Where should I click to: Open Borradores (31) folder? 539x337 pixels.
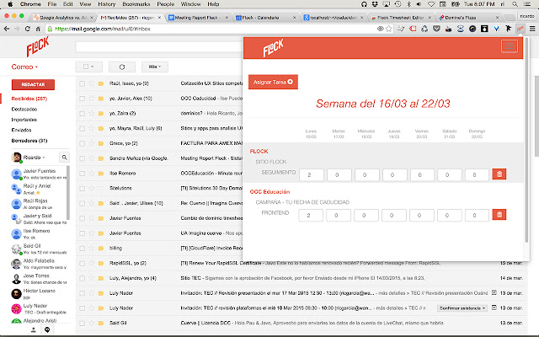pyautogui.click(x=29, y=141)
